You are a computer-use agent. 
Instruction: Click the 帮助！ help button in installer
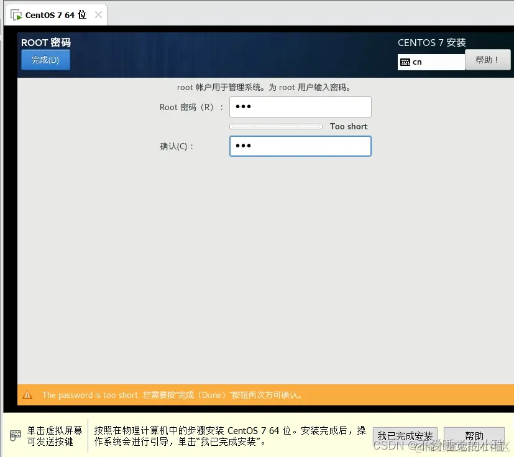coord(487,60)
